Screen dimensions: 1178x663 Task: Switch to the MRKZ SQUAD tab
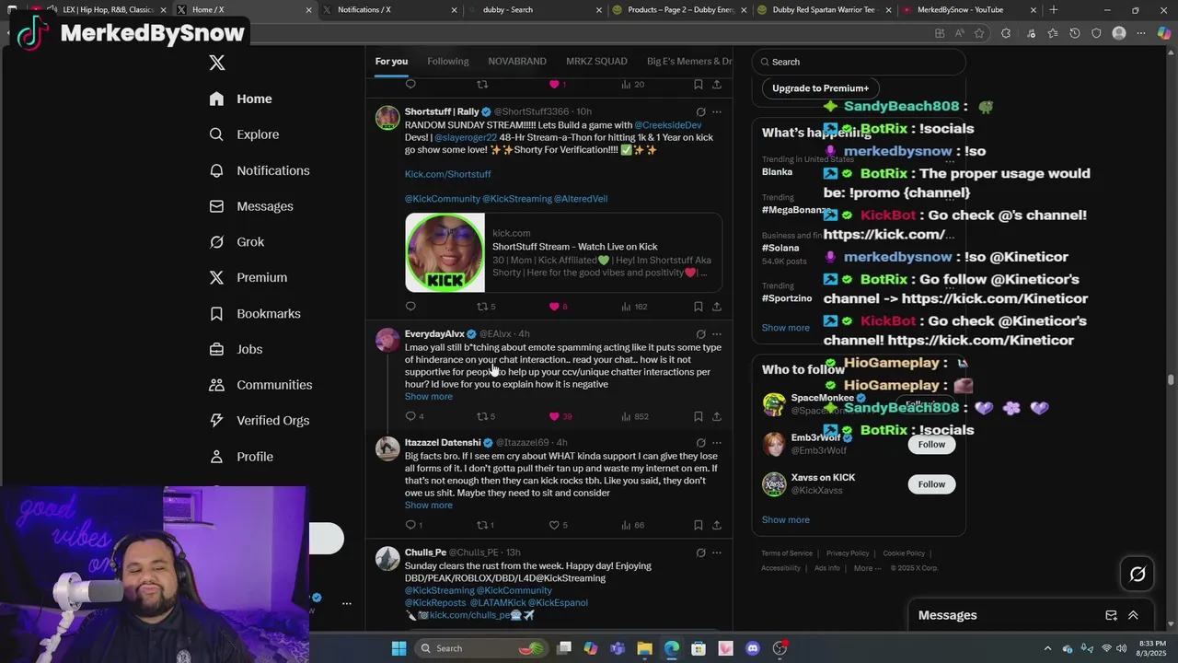pyautogui.click(x=596, y=61)
